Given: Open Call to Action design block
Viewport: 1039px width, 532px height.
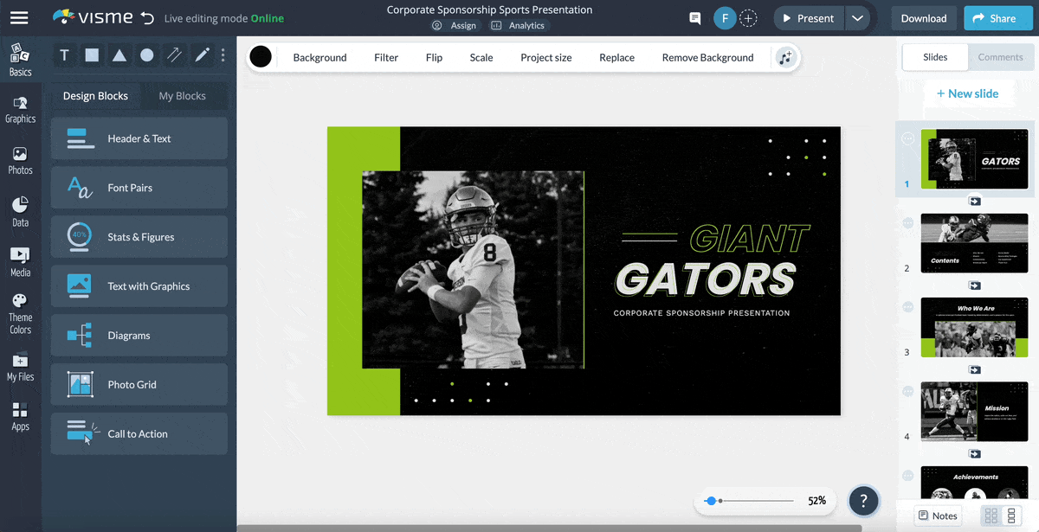Looking at the screenshot, I should [x=139, y=434].
